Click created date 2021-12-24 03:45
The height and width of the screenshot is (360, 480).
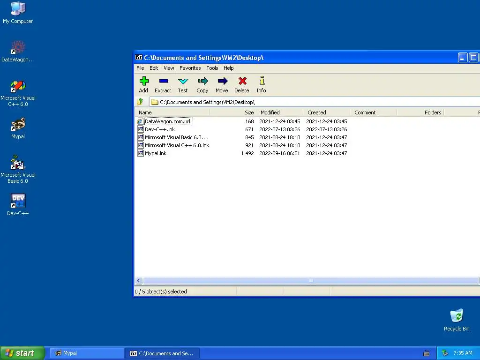coord(327,121)
